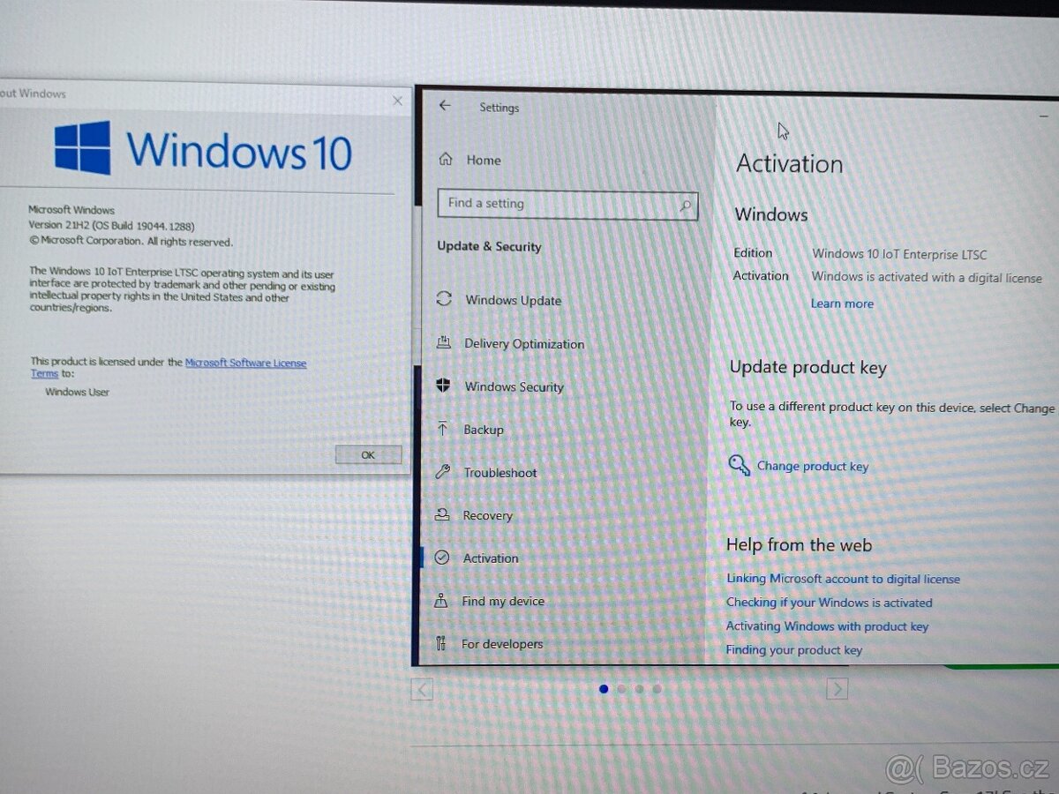
Task: Click the back arrow in Settings
Action: (445, 106)
